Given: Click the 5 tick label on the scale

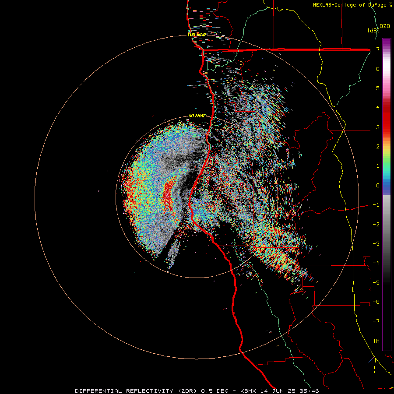Looking at the screenshot, I should [378, 88].
